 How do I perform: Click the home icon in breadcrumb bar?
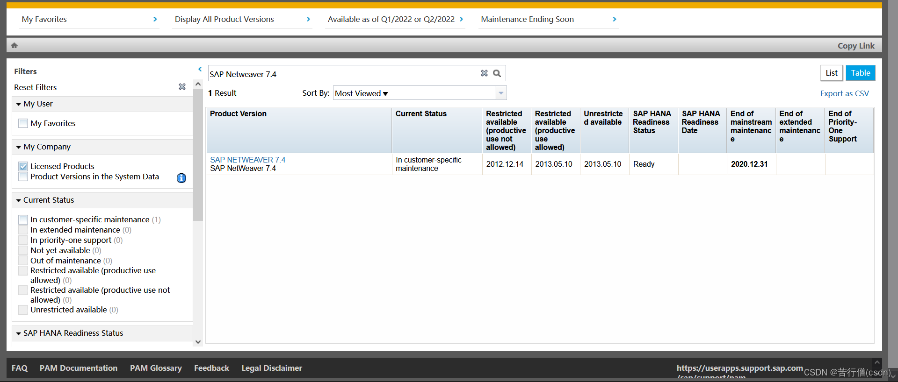coord(14,45)
